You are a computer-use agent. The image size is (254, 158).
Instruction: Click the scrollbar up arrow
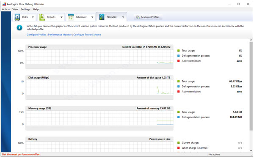[251, 40]
